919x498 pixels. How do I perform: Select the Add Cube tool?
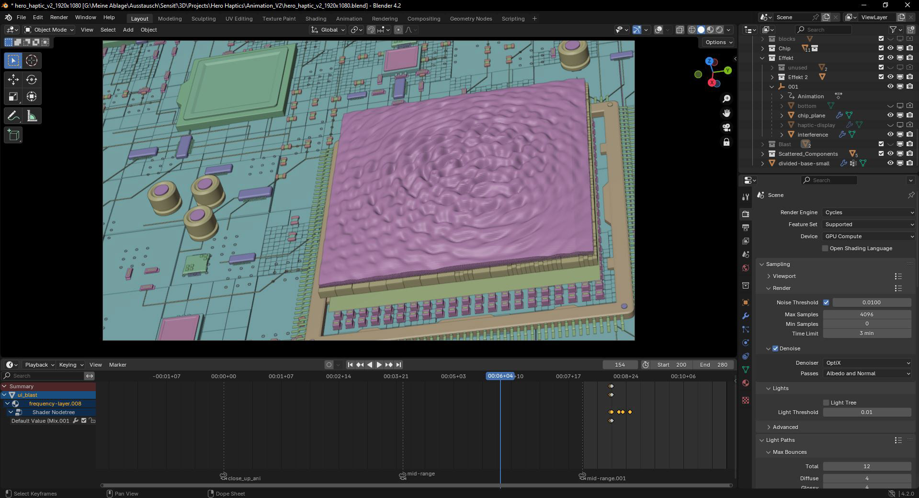(13, 135)
